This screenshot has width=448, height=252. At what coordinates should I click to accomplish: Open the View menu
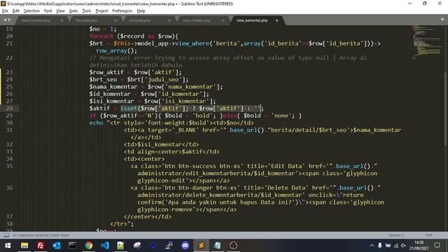coord(60,11)
